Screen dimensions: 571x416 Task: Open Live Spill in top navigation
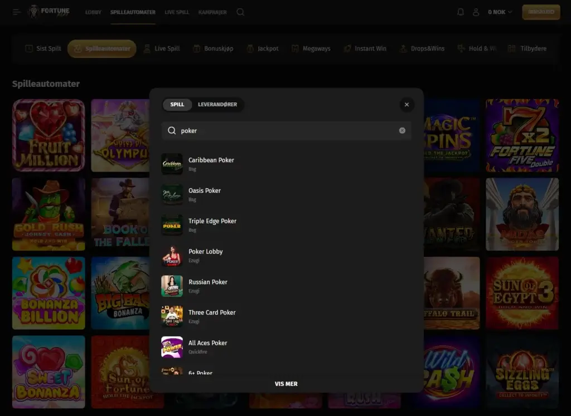point(177,12)
